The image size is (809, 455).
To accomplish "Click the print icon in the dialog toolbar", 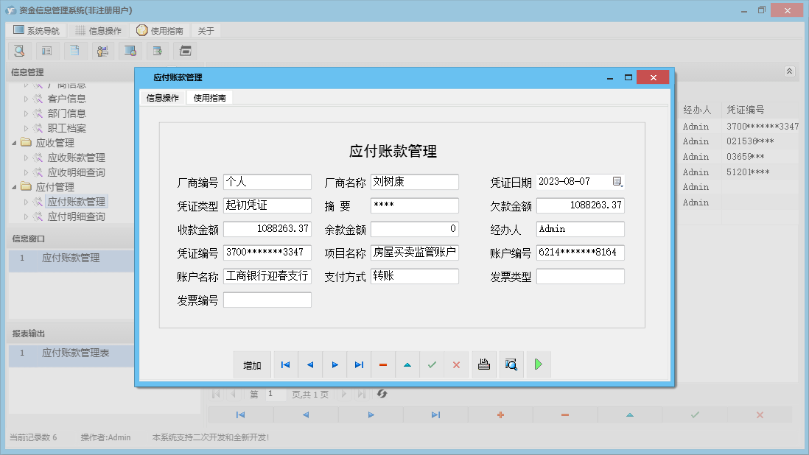I will tap(484, 364).
